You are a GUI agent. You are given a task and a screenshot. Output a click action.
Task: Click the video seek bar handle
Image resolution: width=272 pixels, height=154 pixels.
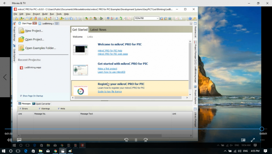[x=262, y=129]
